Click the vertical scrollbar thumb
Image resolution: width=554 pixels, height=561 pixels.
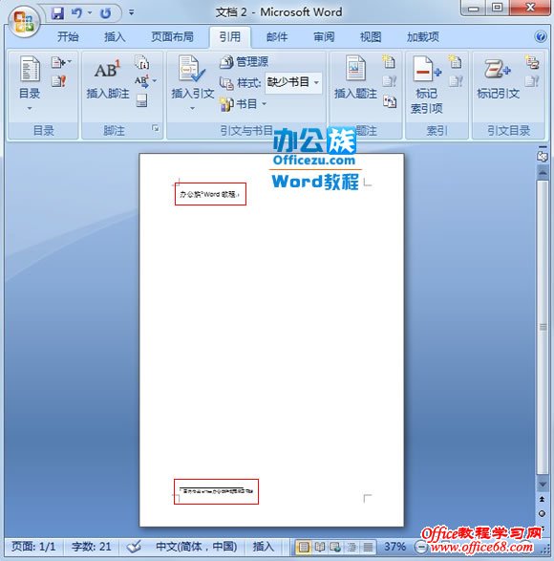pos(543,327)
